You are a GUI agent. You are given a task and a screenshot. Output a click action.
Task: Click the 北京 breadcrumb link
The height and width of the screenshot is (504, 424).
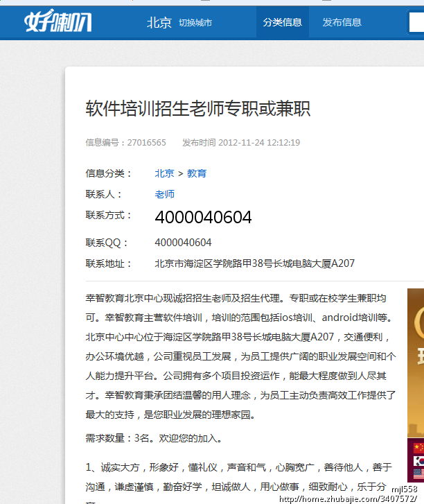(x=164, y=173)
